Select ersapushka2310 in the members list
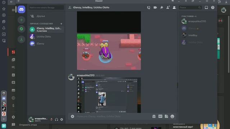Image resolution: width=230 pixels, height=129 pixels. (197, 21)
